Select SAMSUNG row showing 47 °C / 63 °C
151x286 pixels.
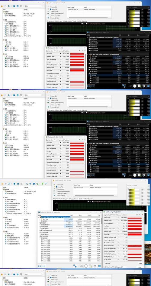(18, 36)
